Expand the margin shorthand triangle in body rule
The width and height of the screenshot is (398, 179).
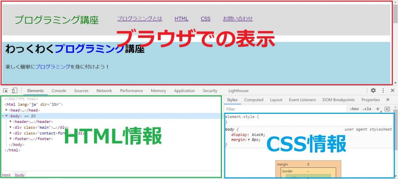pyautogui.click(x=250, y=140)
